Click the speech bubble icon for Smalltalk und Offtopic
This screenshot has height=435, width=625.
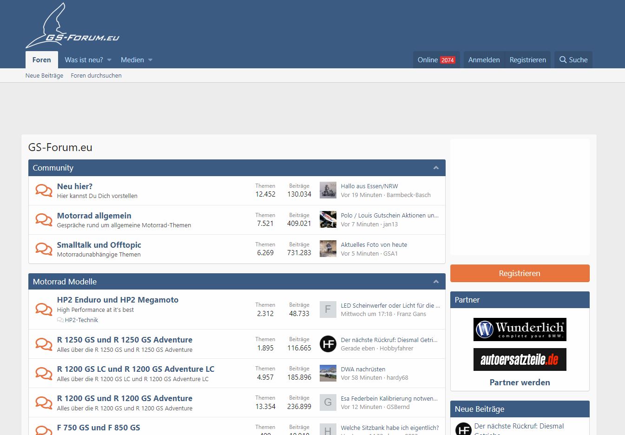tap(44, 249)
